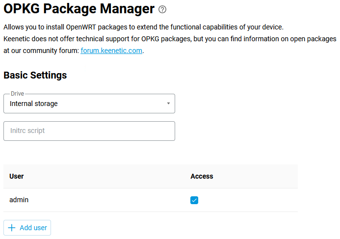Click the Add user text label
Viewport: 340px width, 239px height.
pyautogui.click(x=33, y=228)
